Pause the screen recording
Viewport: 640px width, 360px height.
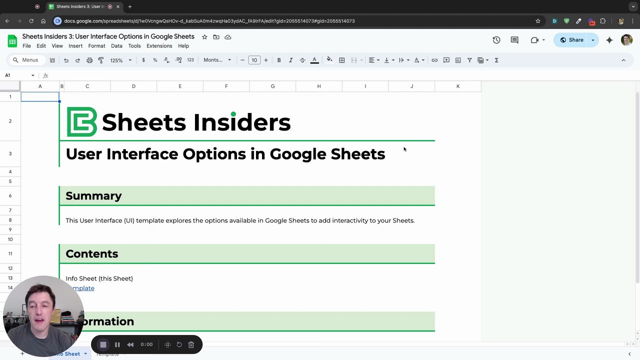[x=117, y=344]
